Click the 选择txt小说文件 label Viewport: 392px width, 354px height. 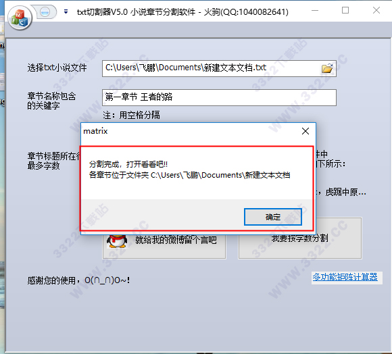(57, 68)
